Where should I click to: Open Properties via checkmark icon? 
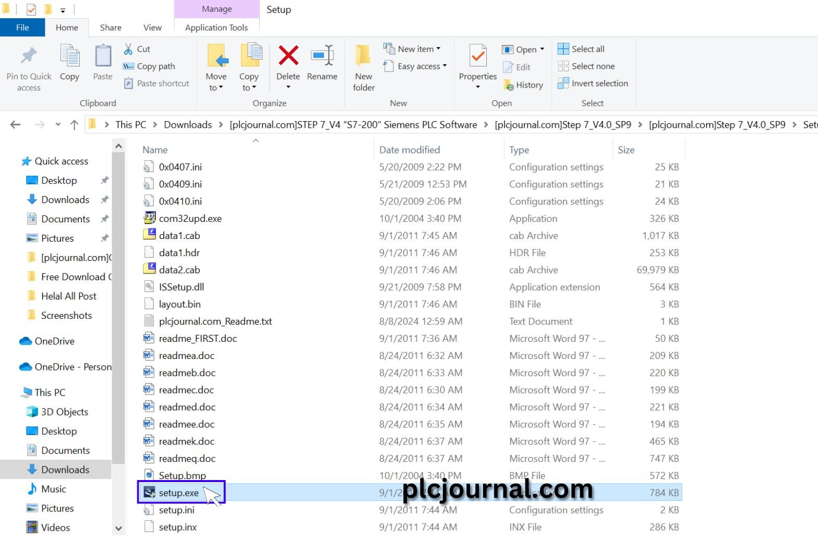(x=477, y=56)
